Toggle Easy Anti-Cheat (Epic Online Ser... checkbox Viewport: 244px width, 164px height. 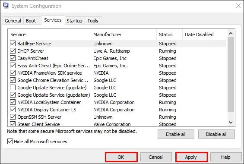click(x=13, y=66)
